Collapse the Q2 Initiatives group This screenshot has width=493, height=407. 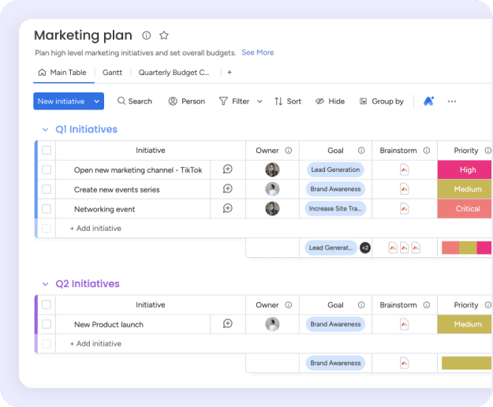(44, 284)
